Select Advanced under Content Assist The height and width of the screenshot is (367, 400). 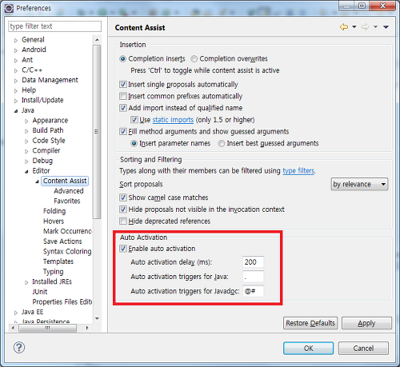[x=69, y=191]
